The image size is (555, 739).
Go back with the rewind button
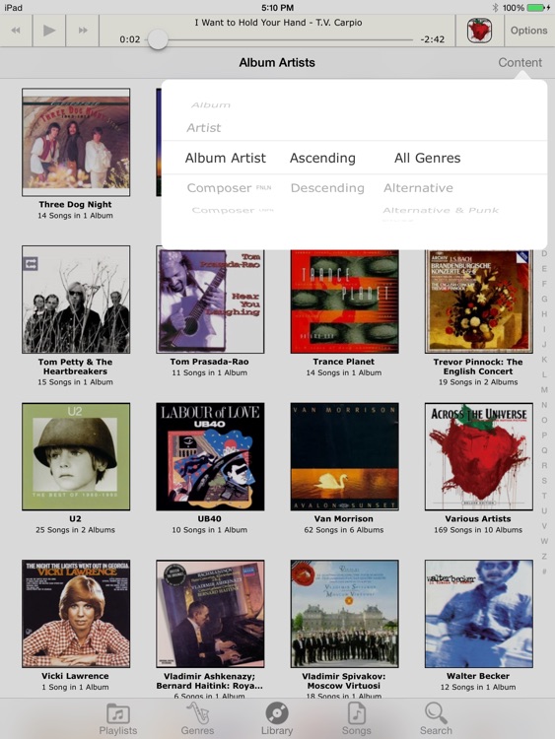(16, 31)
